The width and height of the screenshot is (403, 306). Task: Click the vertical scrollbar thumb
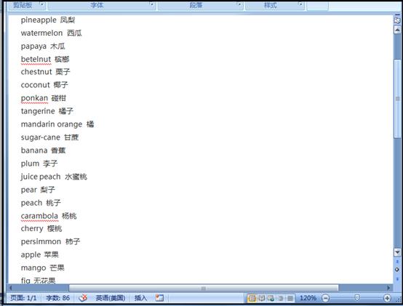397,99
